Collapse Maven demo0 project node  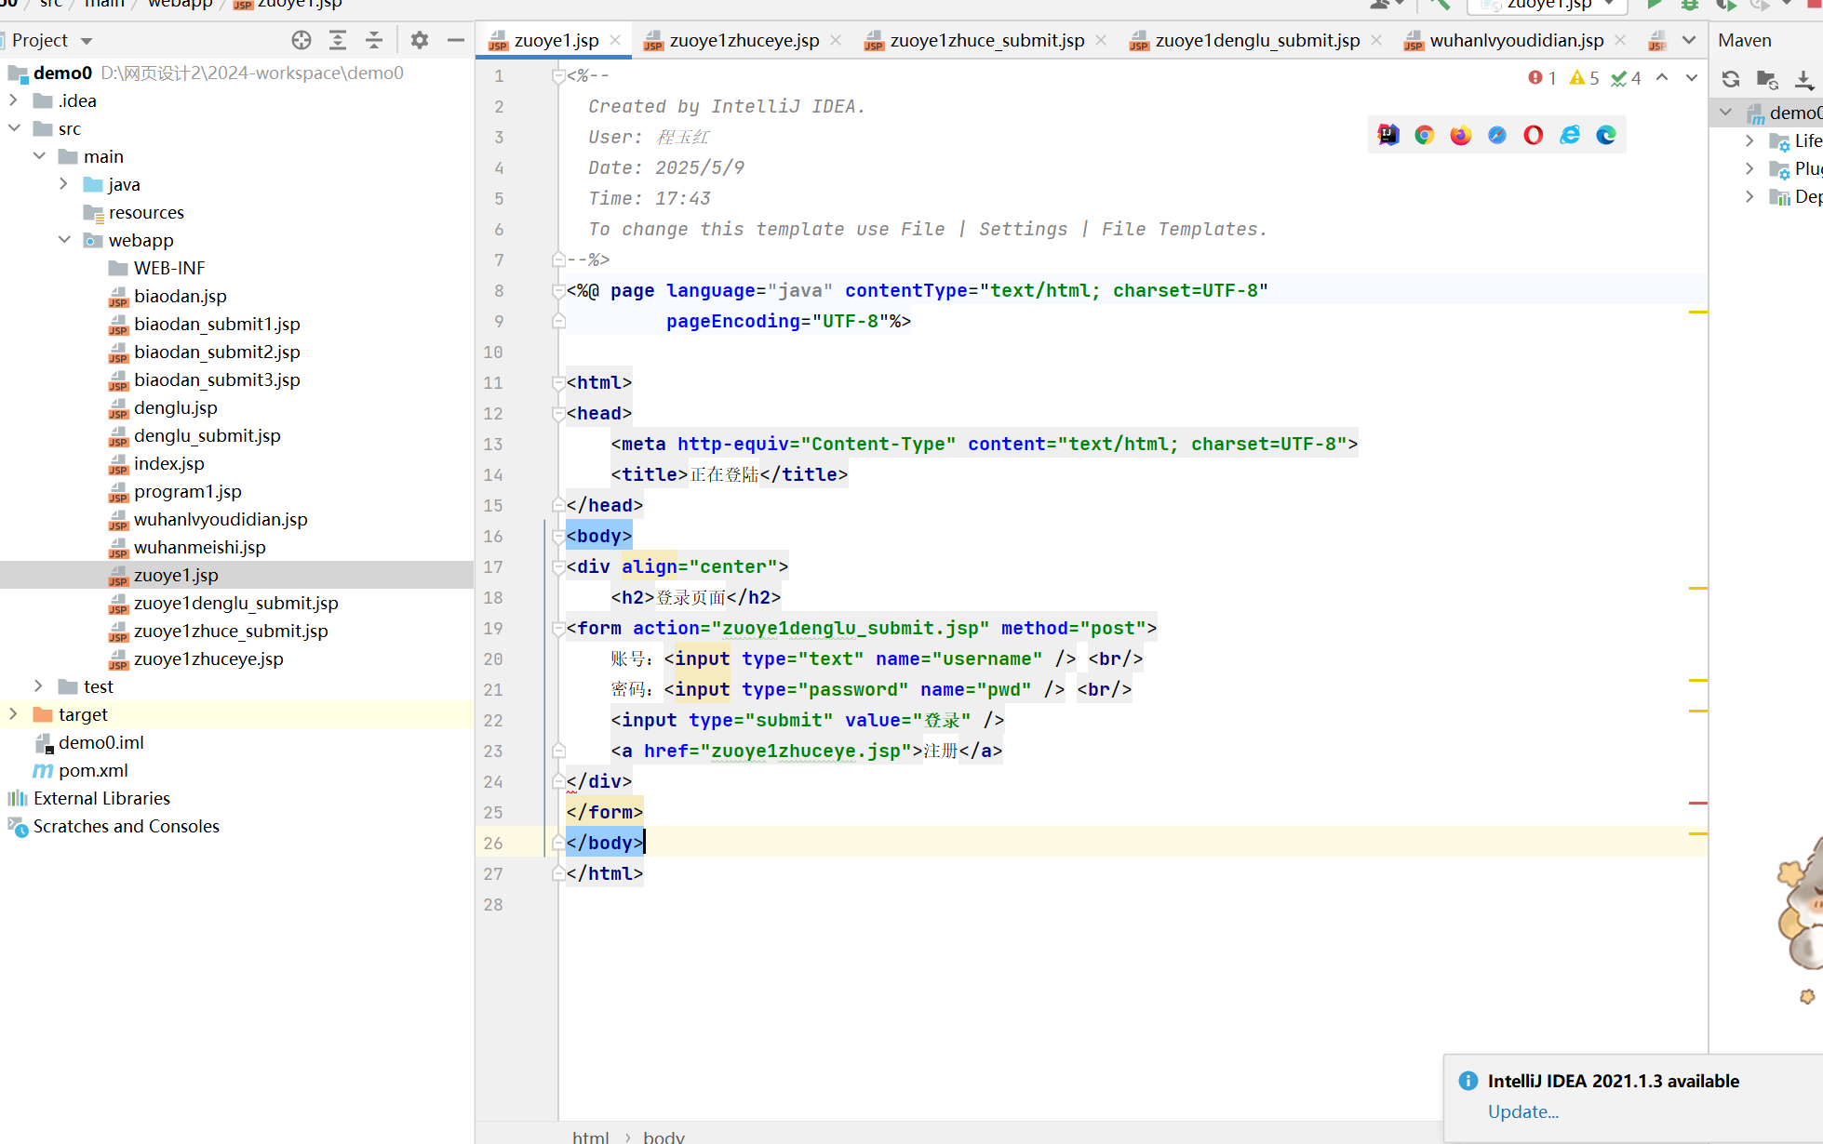pos(1726,113)
